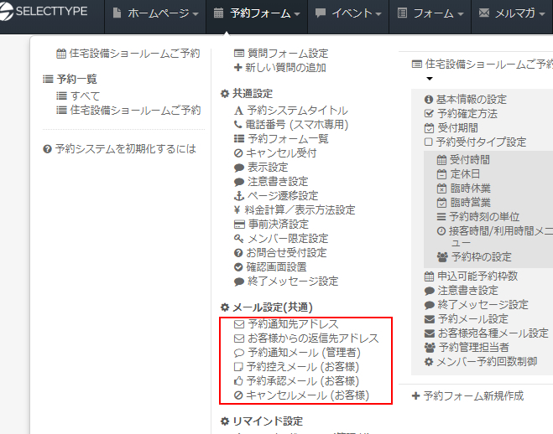Click the 予約フォーム tab in navbar
The image size is (553, 434).
point(257,14)
